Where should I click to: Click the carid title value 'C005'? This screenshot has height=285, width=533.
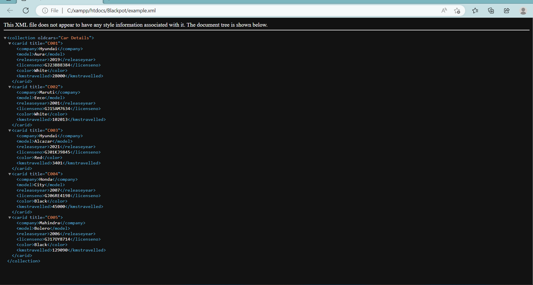tap(53, 217)
